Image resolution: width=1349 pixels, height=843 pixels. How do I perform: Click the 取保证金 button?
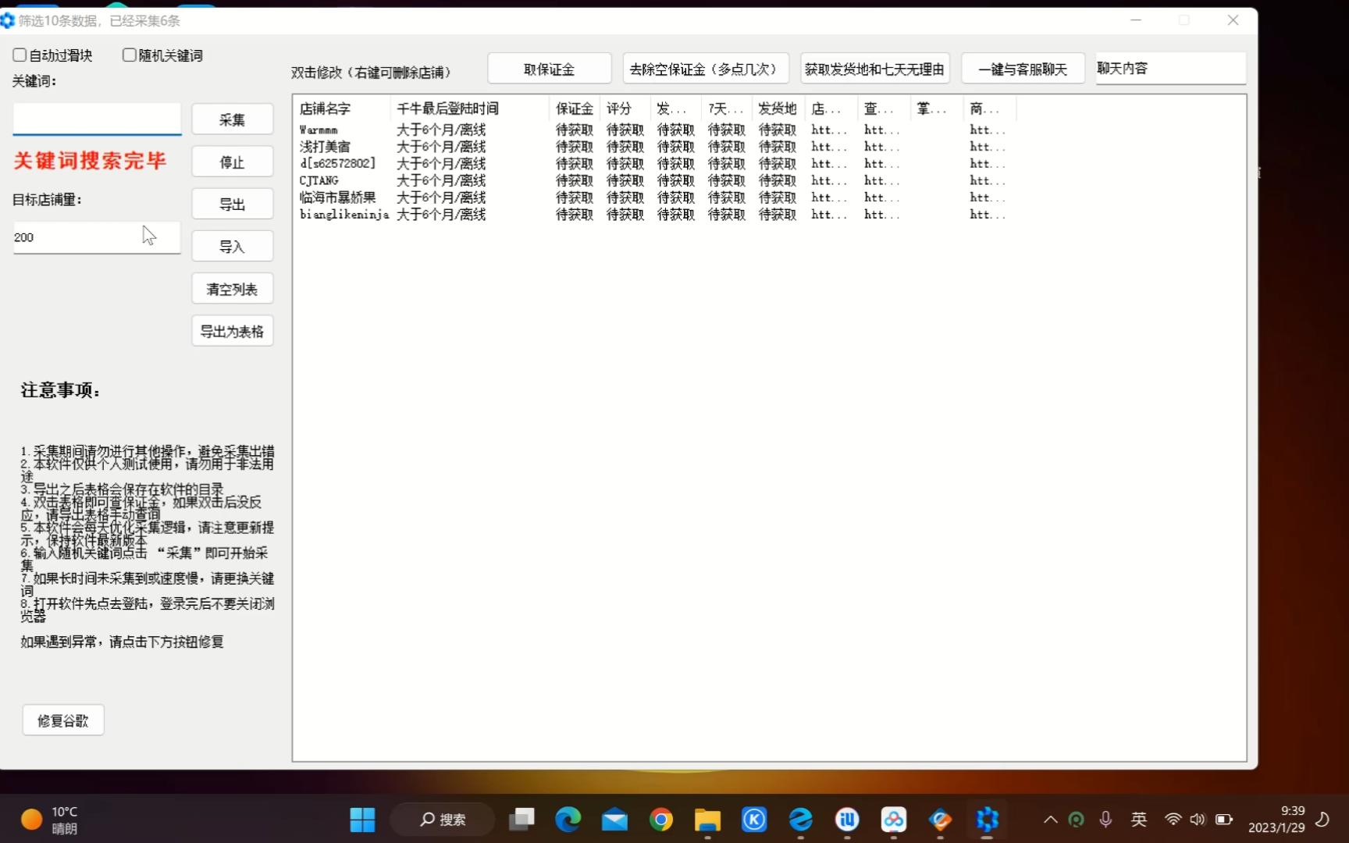[x=549, y=69]
